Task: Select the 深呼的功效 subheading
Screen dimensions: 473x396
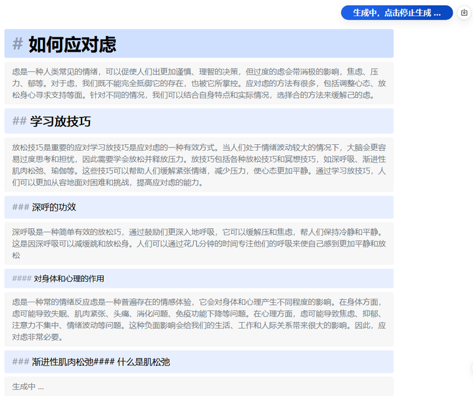Action: click(199, 207)
